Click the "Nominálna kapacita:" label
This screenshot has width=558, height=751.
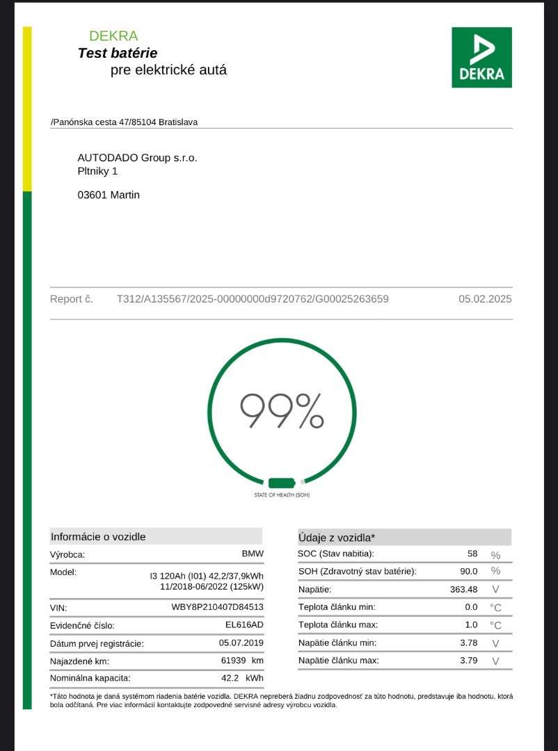[90, 679]
